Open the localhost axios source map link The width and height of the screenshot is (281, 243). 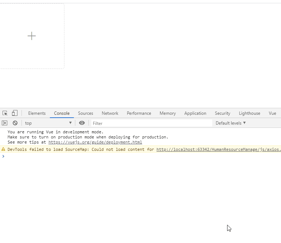[219, 149]
